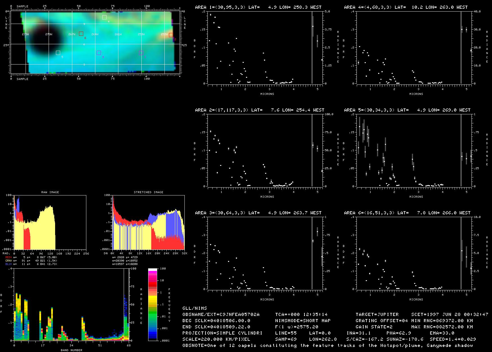
Task: Click the RED channel statistics label
Action: (9, 257)
